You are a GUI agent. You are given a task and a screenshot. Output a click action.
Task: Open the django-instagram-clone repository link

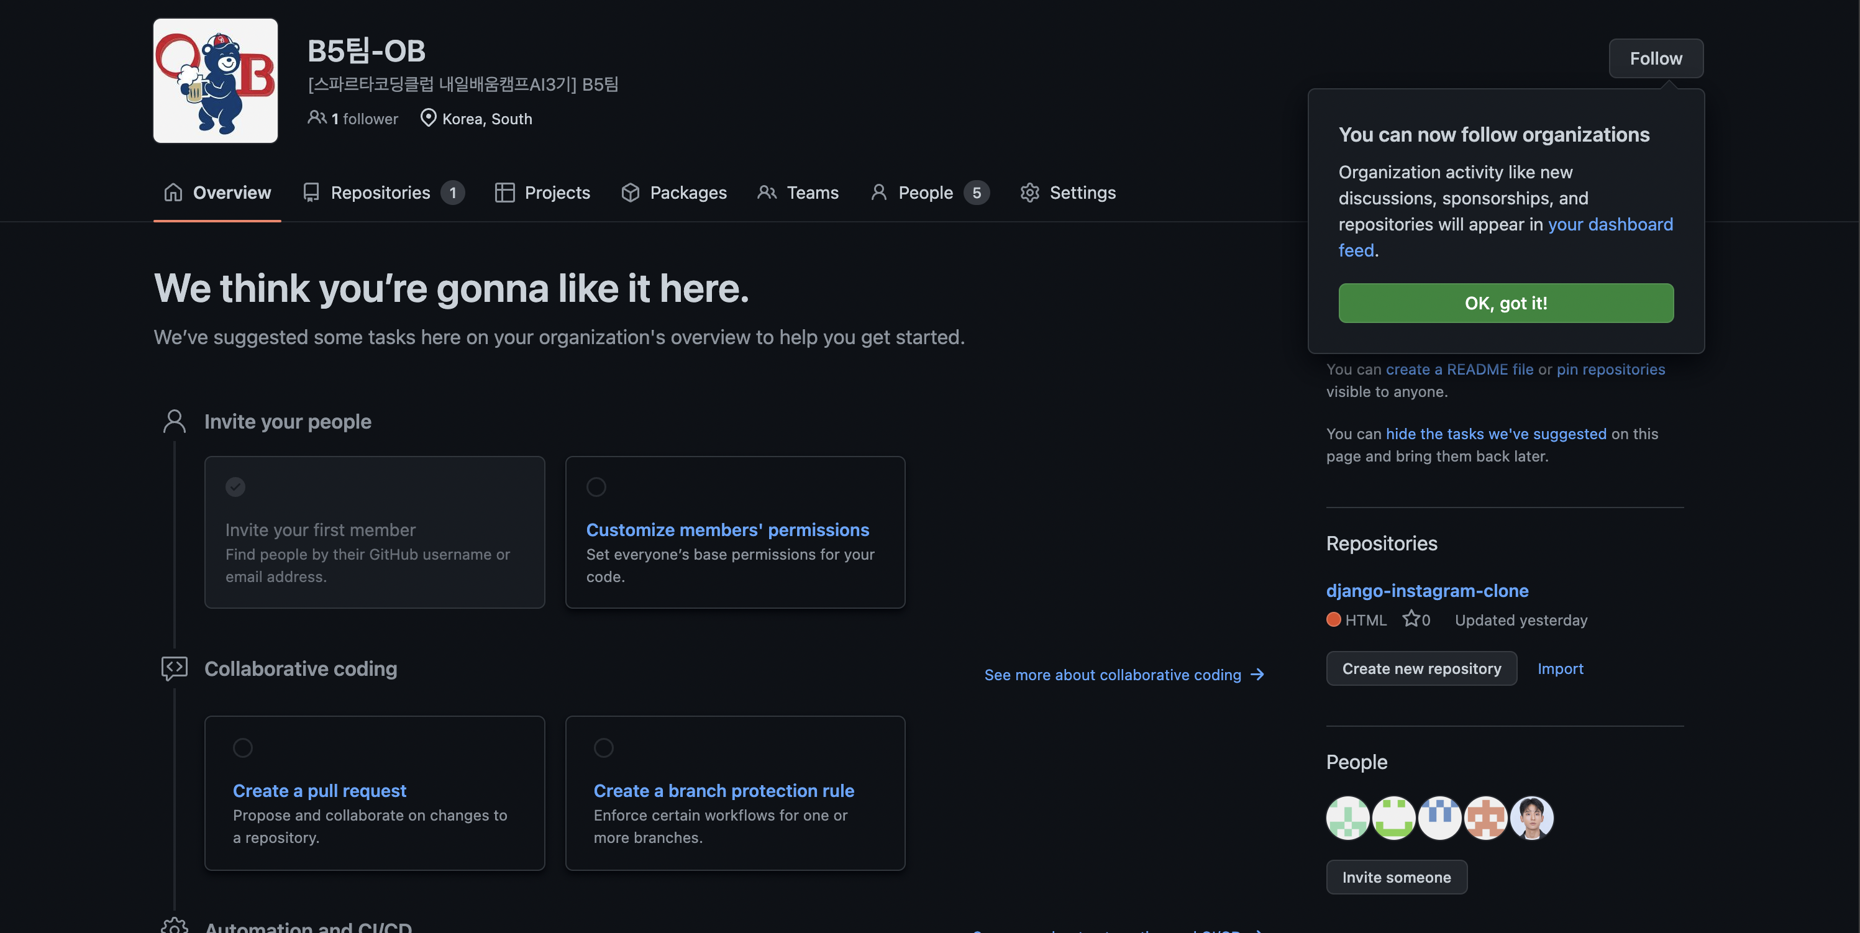(x=1427, y=591)
